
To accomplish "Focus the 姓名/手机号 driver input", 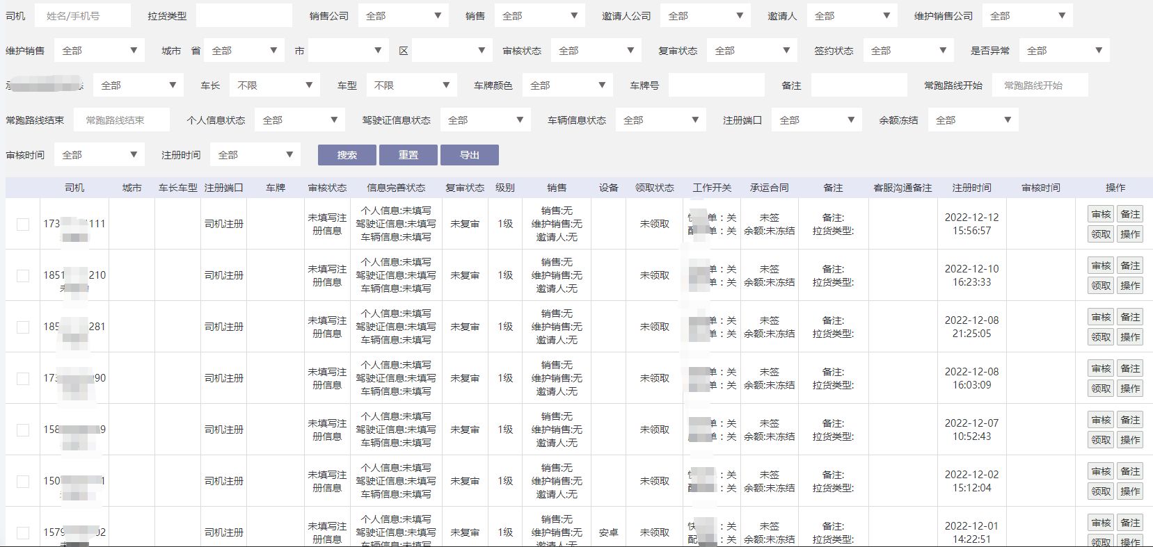I will [83, 15].
